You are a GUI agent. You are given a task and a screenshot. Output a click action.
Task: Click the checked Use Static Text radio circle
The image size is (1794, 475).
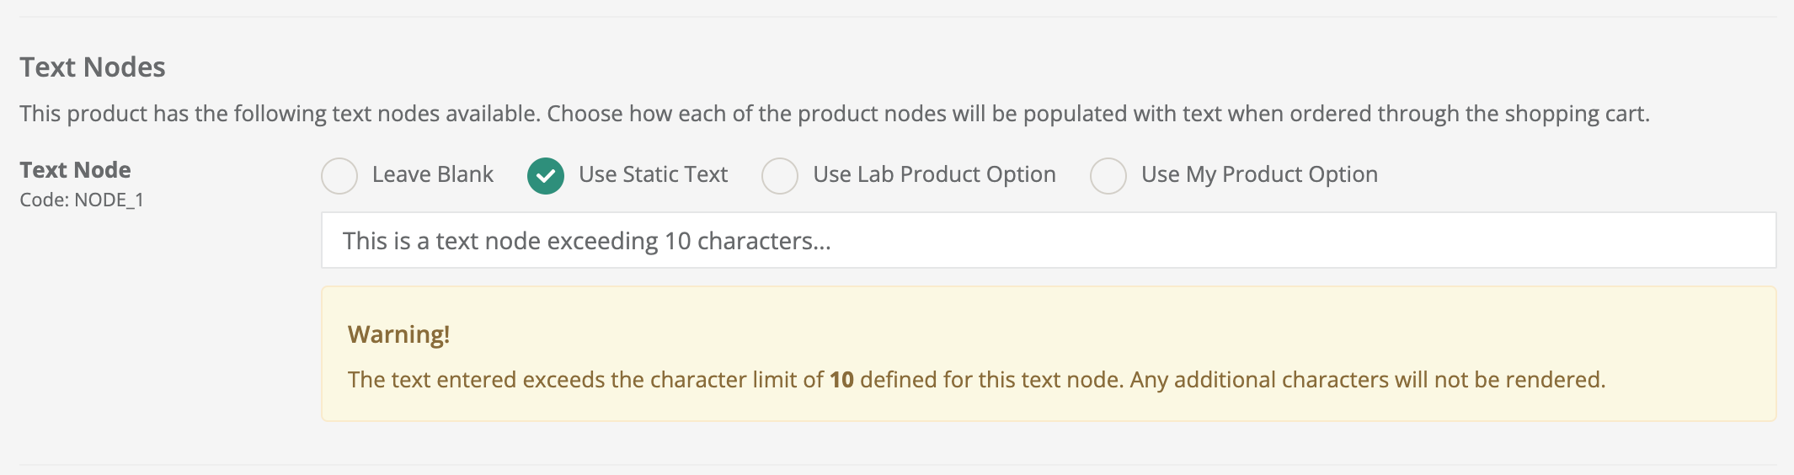click(546, 176)
